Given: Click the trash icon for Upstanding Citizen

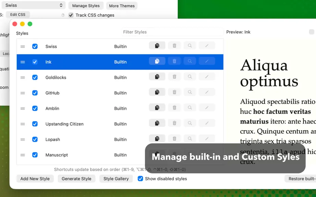Looking at the screenshot, I should [x=174, y=123].
